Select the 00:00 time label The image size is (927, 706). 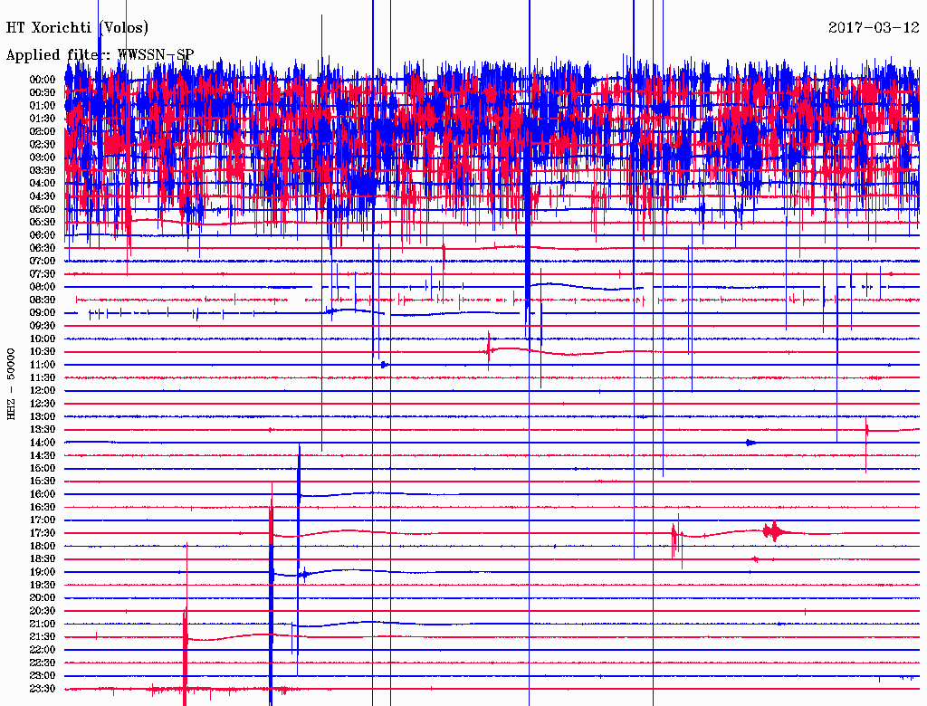click(43, 80)
